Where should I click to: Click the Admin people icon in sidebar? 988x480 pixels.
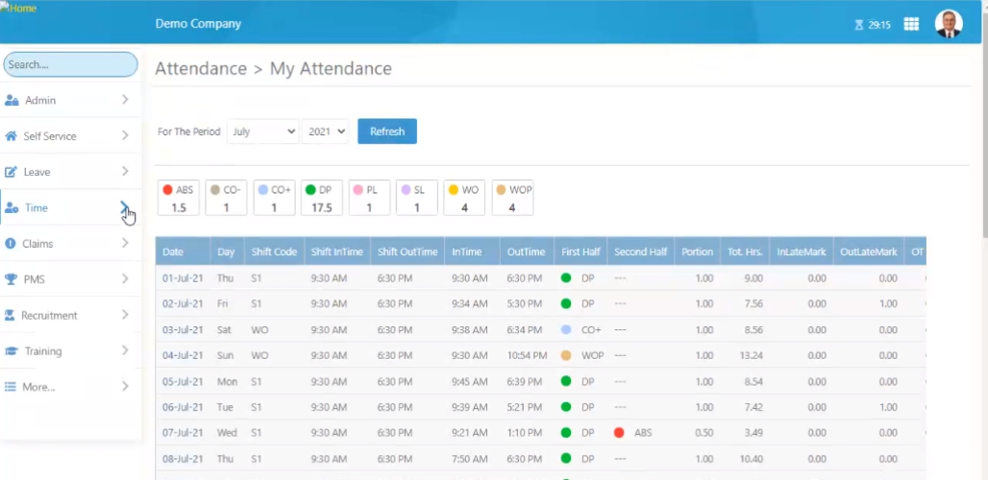coord(12,101)
